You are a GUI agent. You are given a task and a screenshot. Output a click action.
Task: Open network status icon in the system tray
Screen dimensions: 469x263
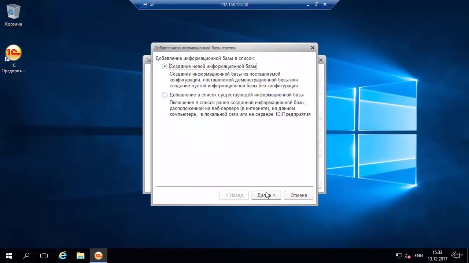(399, 256)
